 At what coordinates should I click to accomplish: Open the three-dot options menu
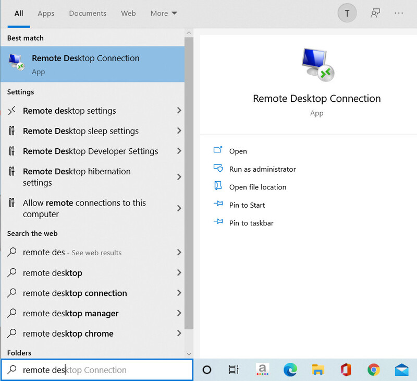tap(399, 13)
